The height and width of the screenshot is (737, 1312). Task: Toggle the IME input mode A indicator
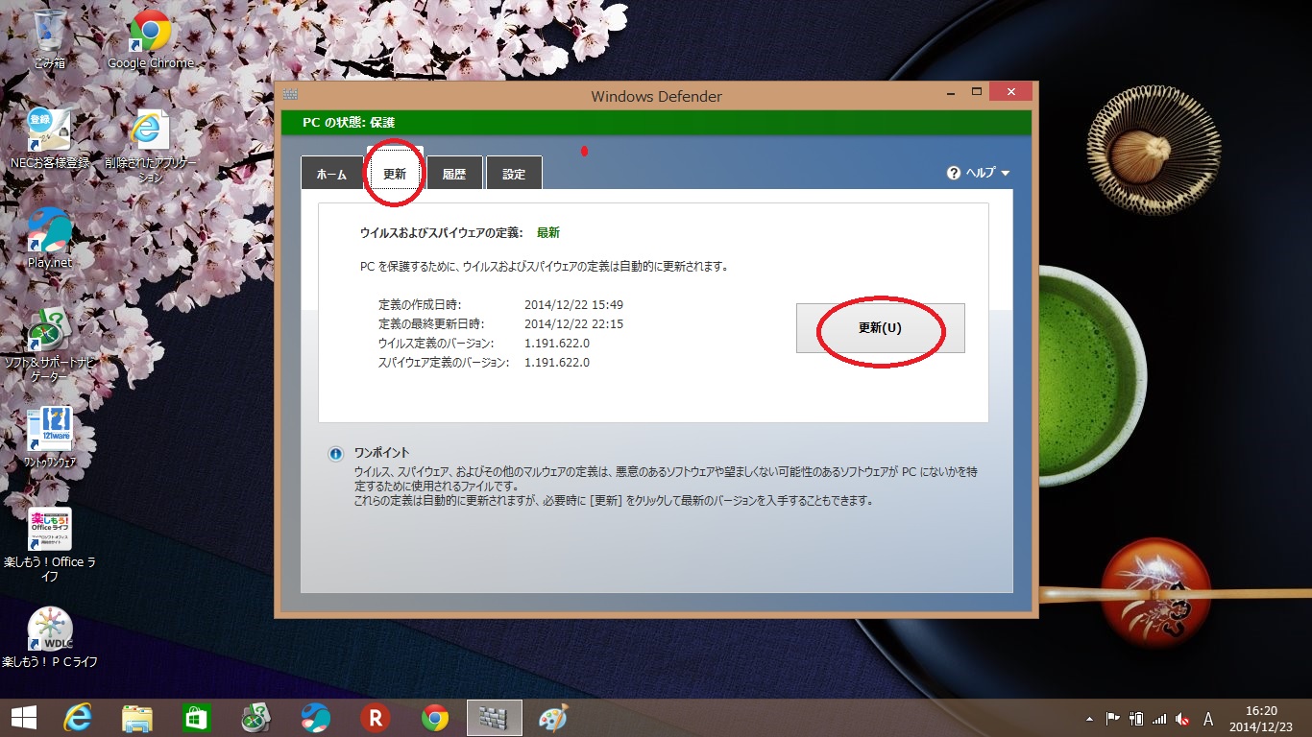[1208, 719]
